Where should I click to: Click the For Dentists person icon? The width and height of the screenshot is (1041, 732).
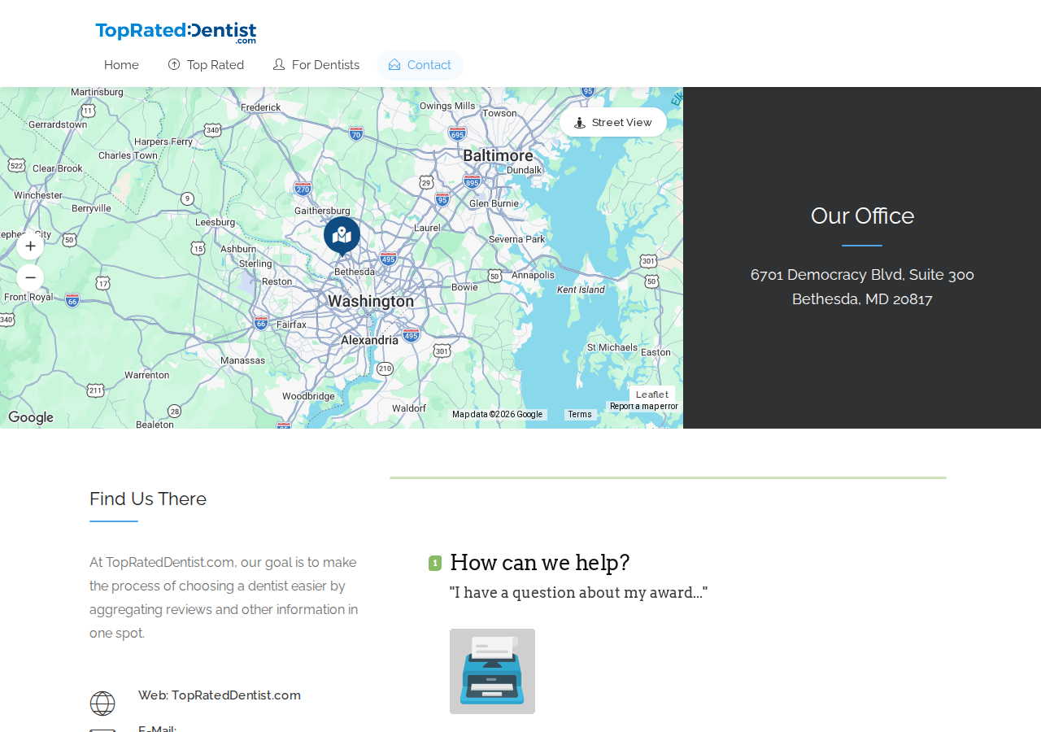[x=279, y=64]
